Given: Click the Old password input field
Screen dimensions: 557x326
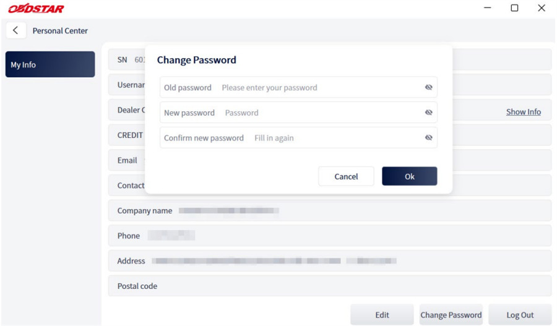Looking at the screenshot, I should pos(298,87).
